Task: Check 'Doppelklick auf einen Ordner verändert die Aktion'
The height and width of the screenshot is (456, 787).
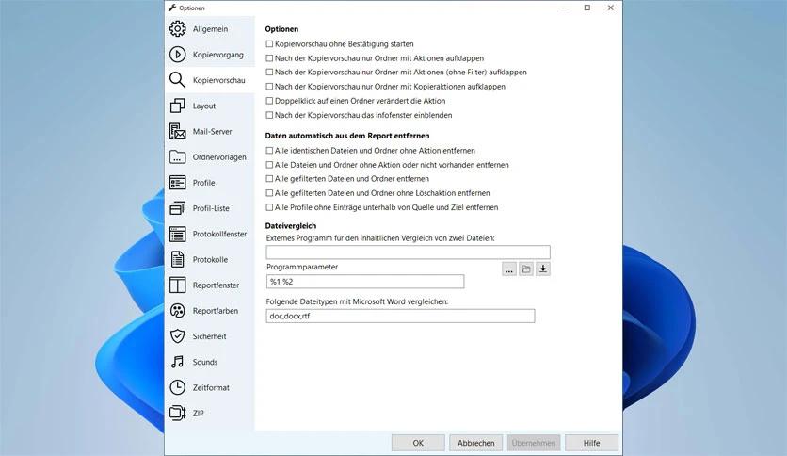Action: point(269,101)
